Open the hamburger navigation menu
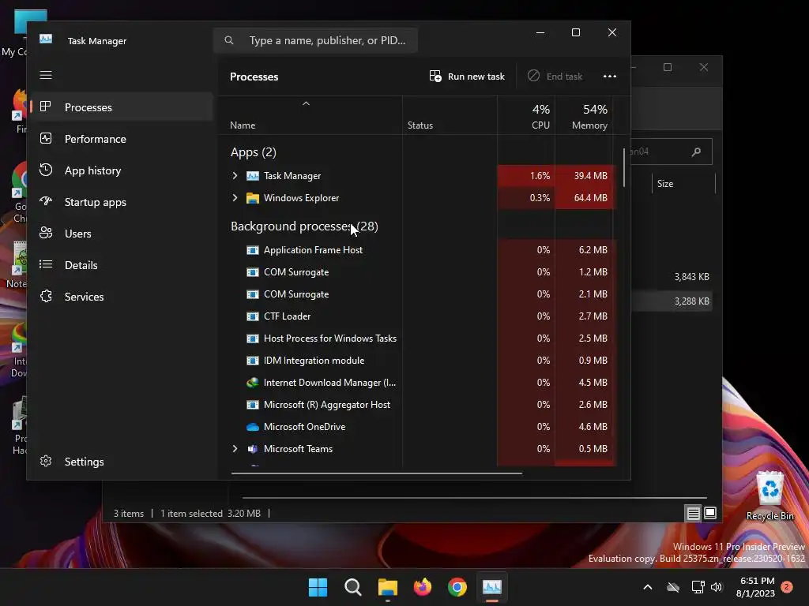This screenshot has width=809, height=606. pos(46,75)
